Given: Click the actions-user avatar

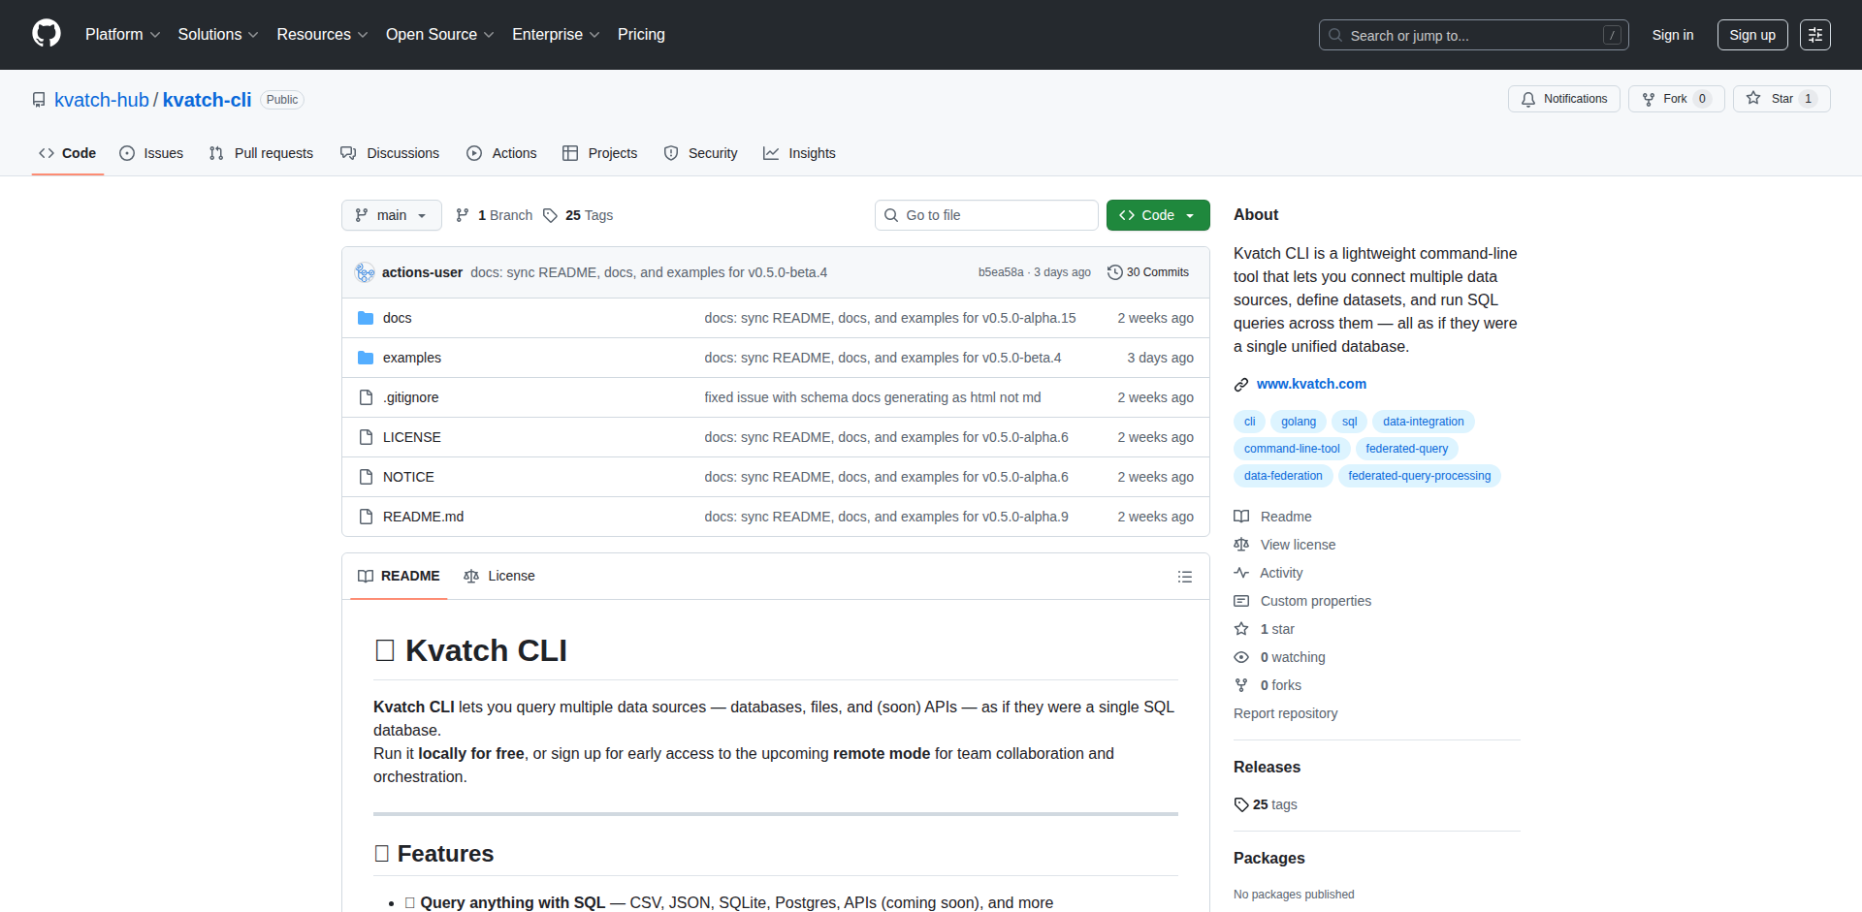Looking at the screenshot, I should coord(365,272).
